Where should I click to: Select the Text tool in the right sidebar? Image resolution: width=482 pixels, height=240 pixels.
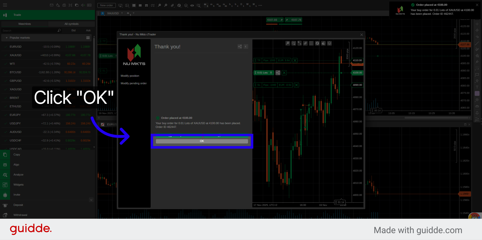477,87
